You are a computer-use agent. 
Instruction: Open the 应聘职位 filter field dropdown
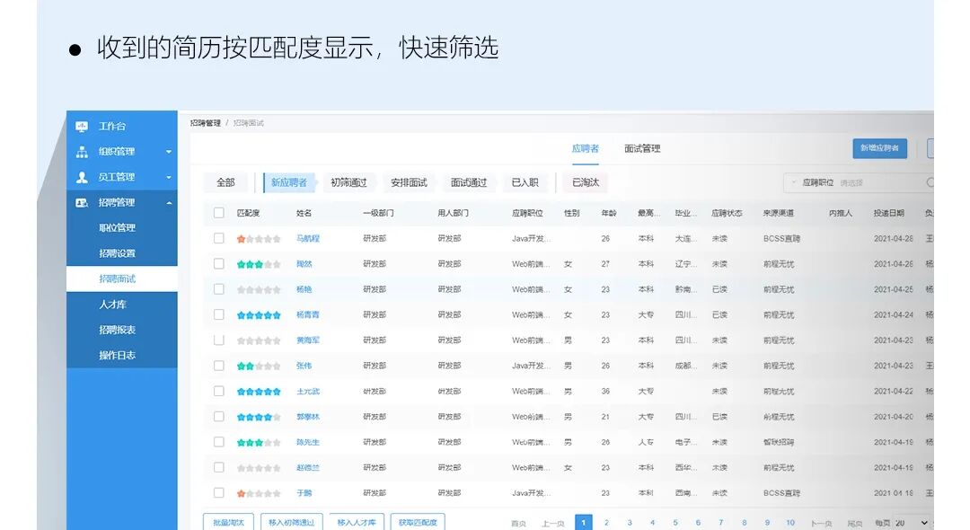pyautogui.click(x=859, y=182)
